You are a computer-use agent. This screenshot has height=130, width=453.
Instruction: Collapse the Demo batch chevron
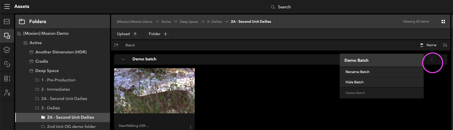point(123,59)
